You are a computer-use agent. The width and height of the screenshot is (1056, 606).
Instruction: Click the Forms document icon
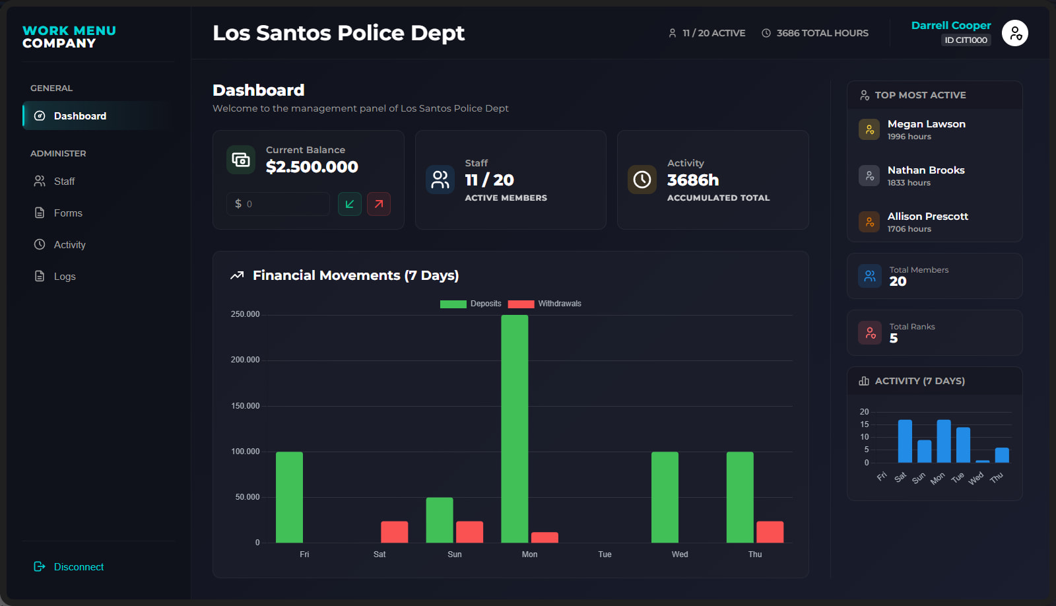click(x=40, y=213)
